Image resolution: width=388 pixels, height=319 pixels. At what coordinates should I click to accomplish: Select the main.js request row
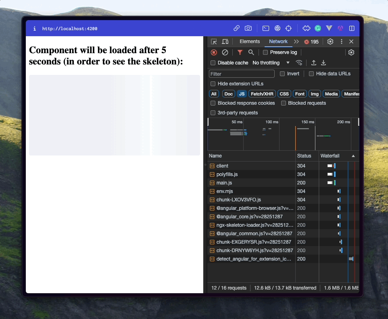coord(283,183)
